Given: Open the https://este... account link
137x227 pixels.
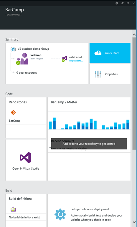Looking at the screenshot, I should coord(76,61).
